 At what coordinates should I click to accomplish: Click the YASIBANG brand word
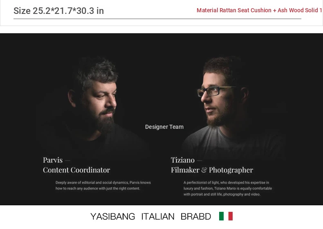(x=113, y=217)
